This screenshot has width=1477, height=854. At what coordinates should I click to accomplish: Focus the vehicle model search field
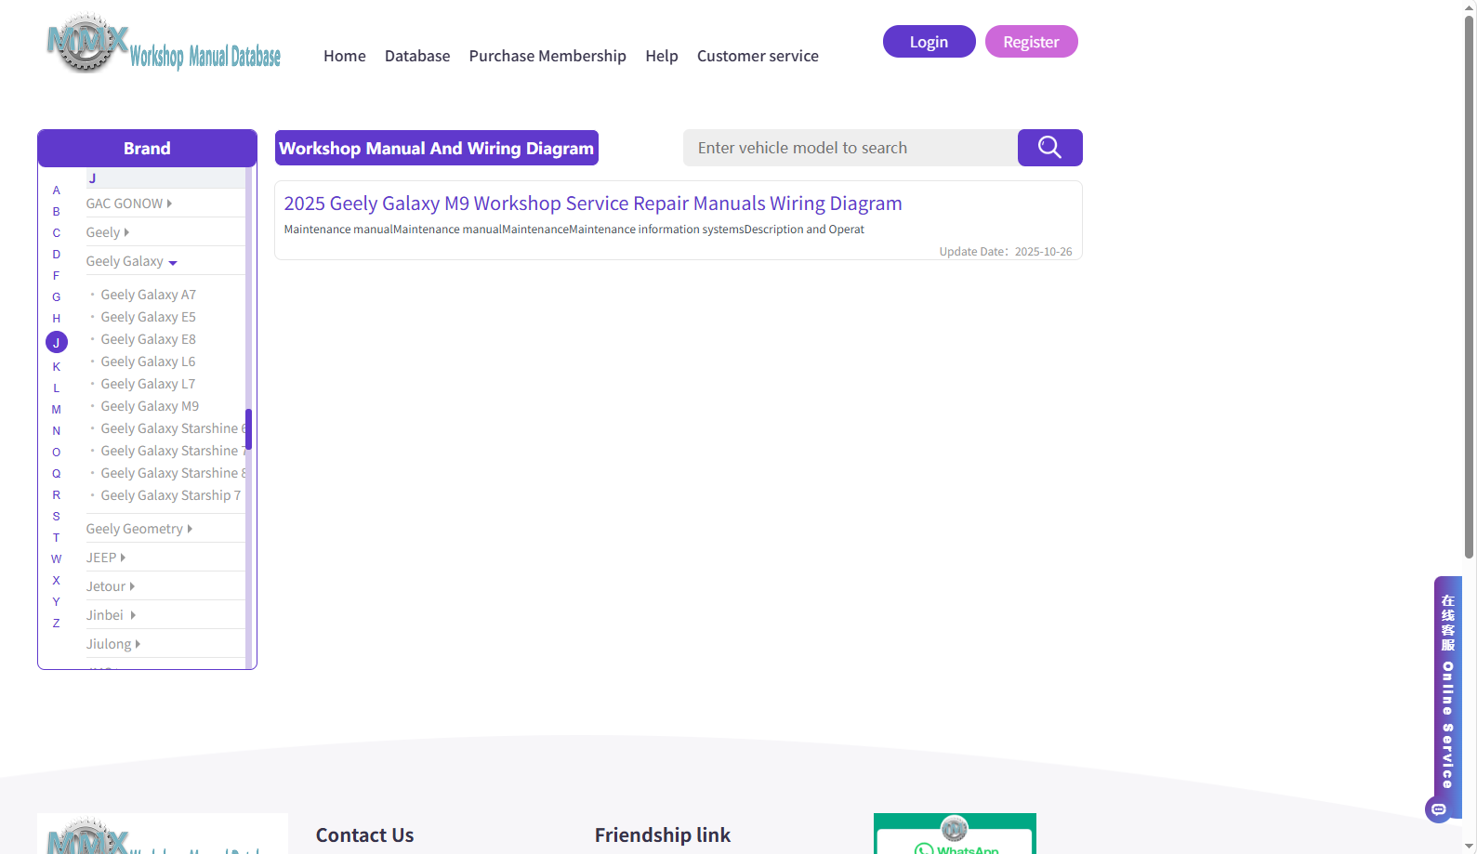[x=851, y=148]
